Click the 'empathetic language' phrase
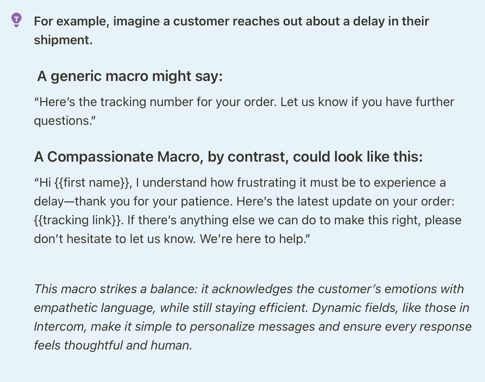The height and width of the screenshot is (382, 485). click(x=95, y=308)
